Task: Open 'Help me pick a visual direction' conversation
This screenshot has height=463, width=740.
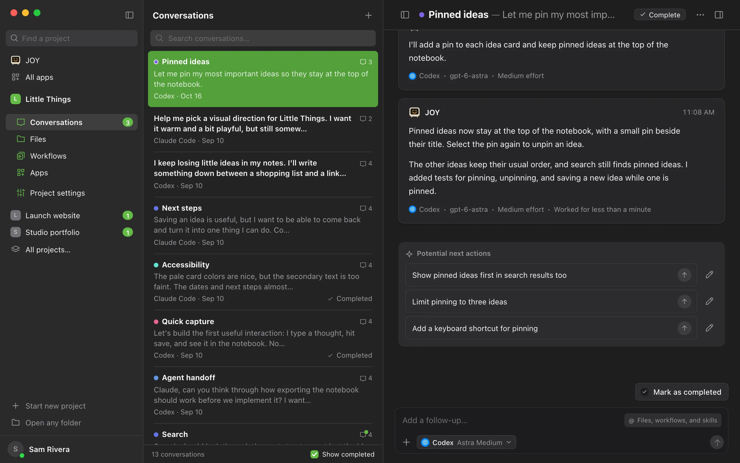Action: [x=263, y=130]
